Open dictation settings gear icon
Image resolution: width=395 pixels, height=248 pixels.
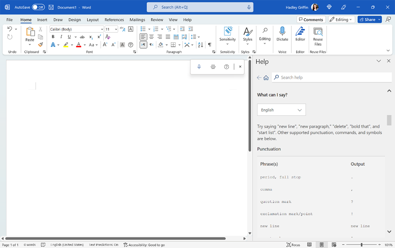(213, 67)
